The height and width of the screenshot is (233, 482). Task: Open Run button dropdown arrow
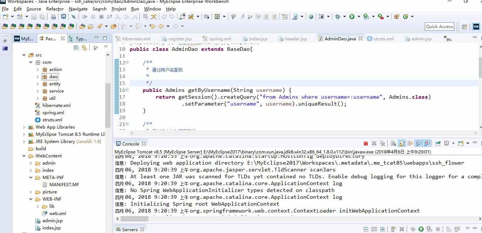[x=359, y=17]
